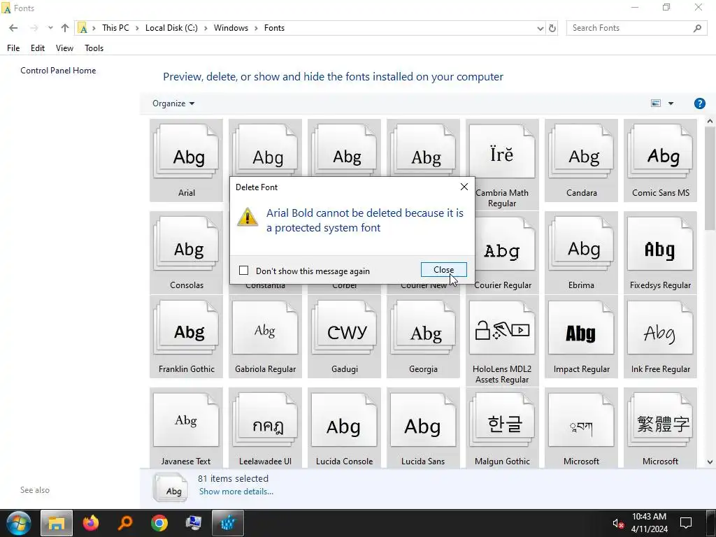Change your view icon button
The width and height of the screenshot is (716, 537).
pyautogui.click(x=656, y=103)
